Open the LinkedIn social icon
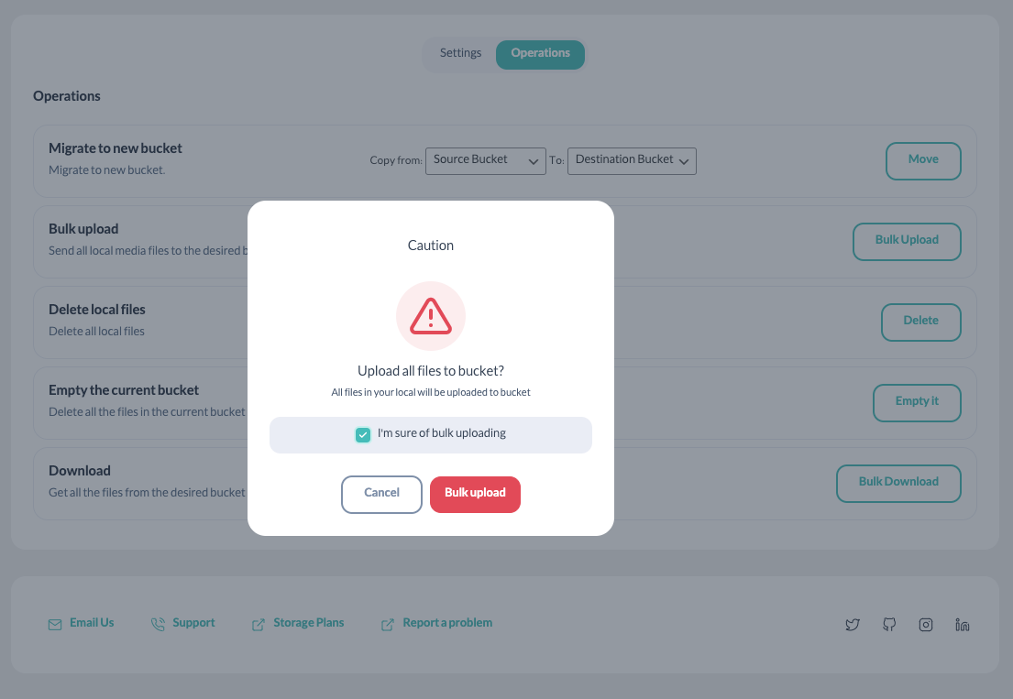Screen dimensions: 1013x699 [x=962, y=625]
